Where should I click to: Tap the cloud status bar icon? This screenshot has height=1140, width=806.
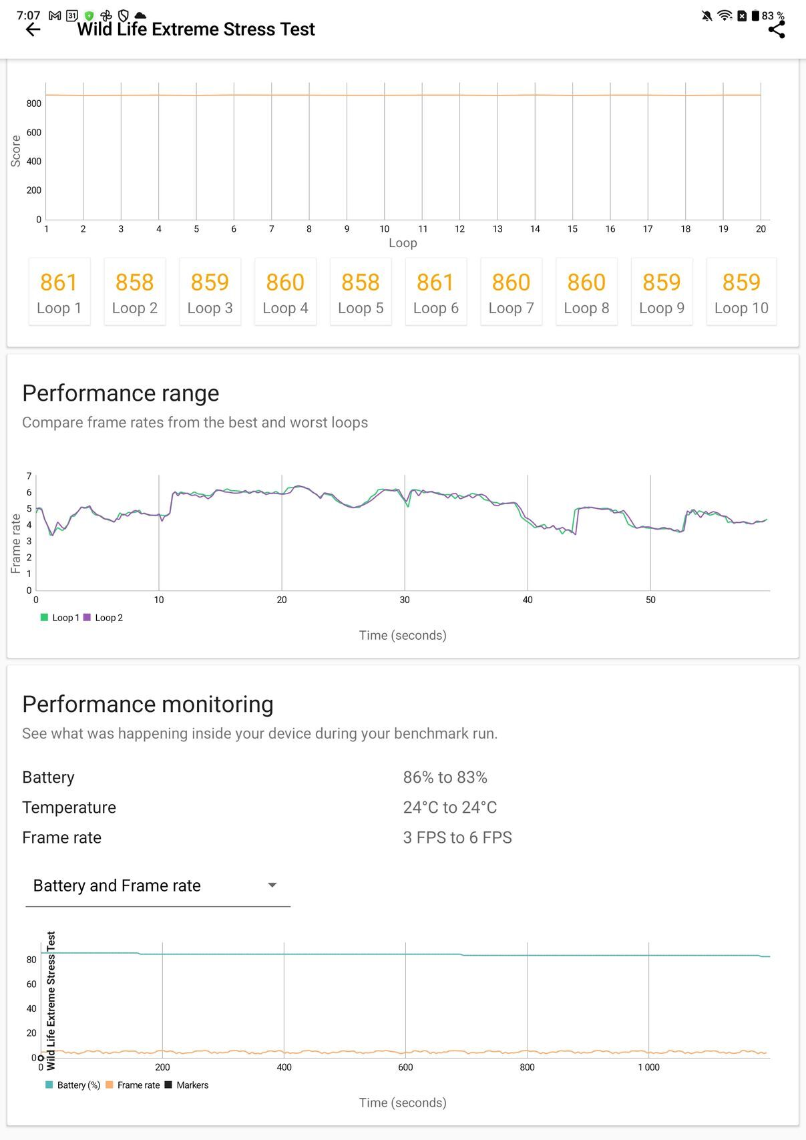coord(140,15)
